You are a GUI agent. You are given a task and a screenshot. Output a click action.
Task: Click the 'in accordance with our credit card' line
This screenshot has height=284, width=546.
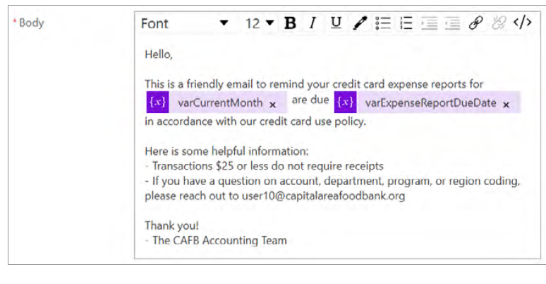coord(255,122)
